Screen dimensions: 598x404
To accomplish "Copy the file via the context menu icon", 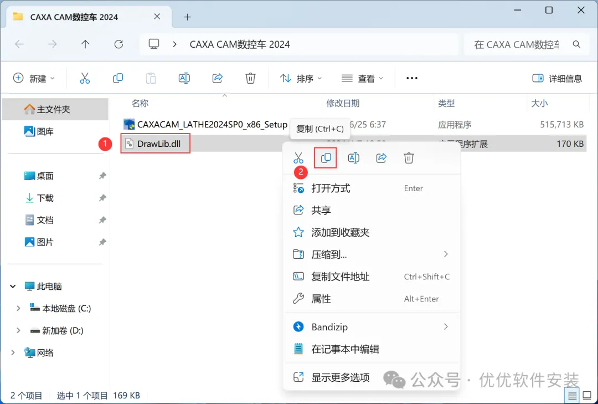I will 326,158.
